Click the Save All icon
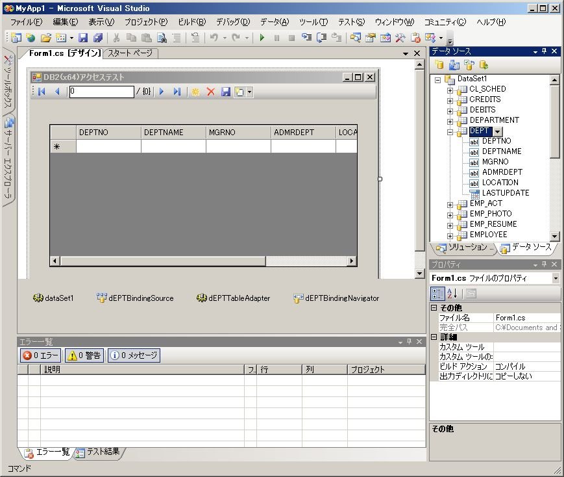 98,38
